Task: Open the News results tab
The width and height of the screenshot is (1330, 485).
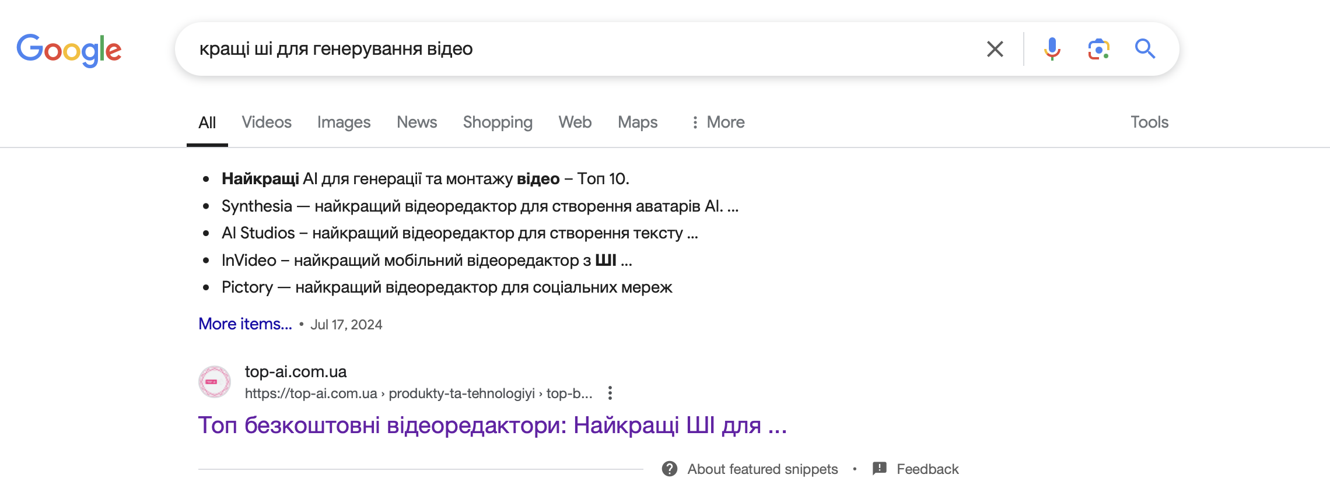Action: 416,122
